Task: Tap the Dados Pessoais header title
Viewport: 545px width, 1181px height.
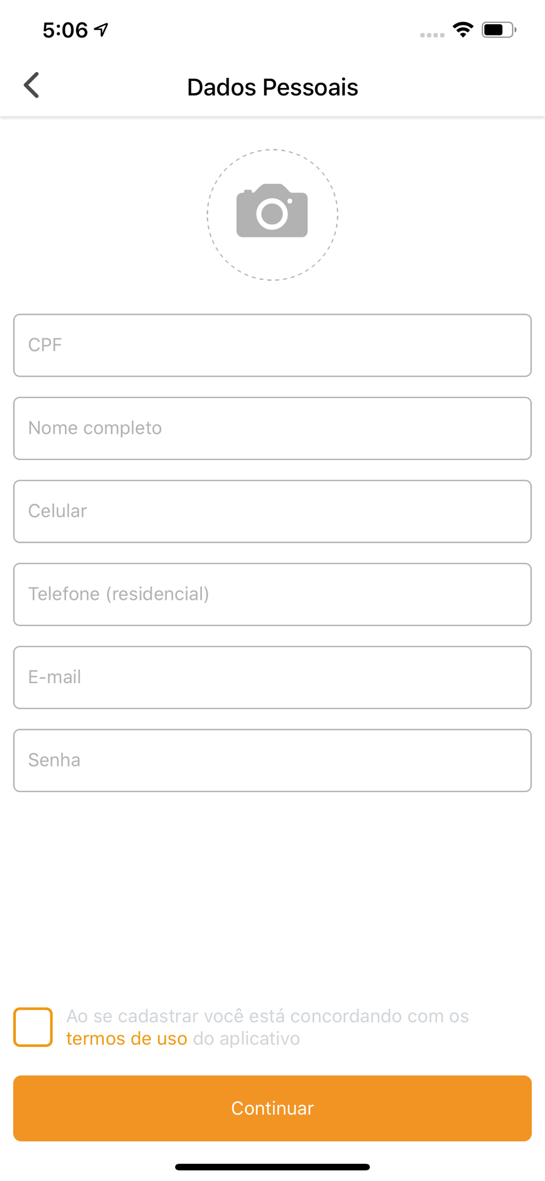Action: click(x=272, y=87)
